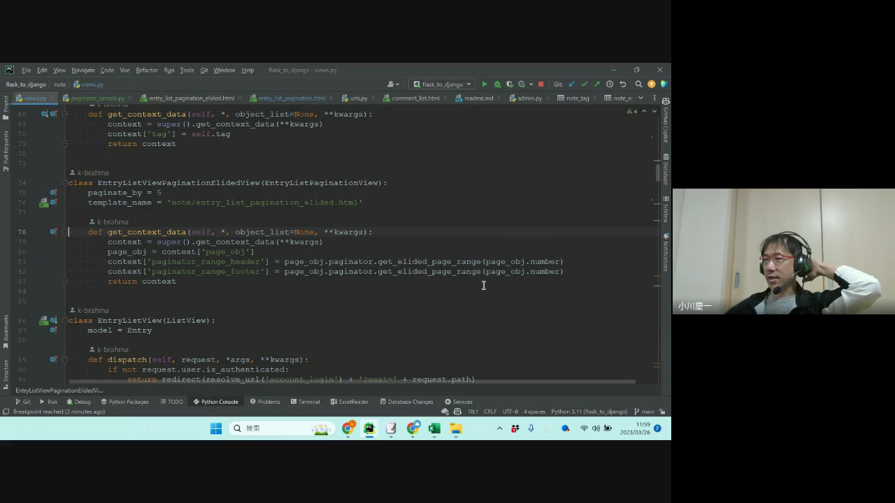The height and width of the screenshot is (503, 895).
Task: Open the run with profiler dropdown arrow
Action: click(531, 85)
